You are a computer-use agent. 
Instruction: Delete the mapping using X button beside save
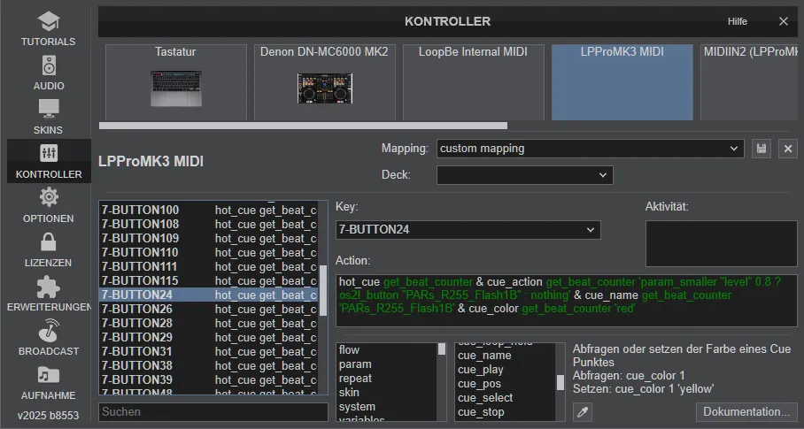pos(787,149)
